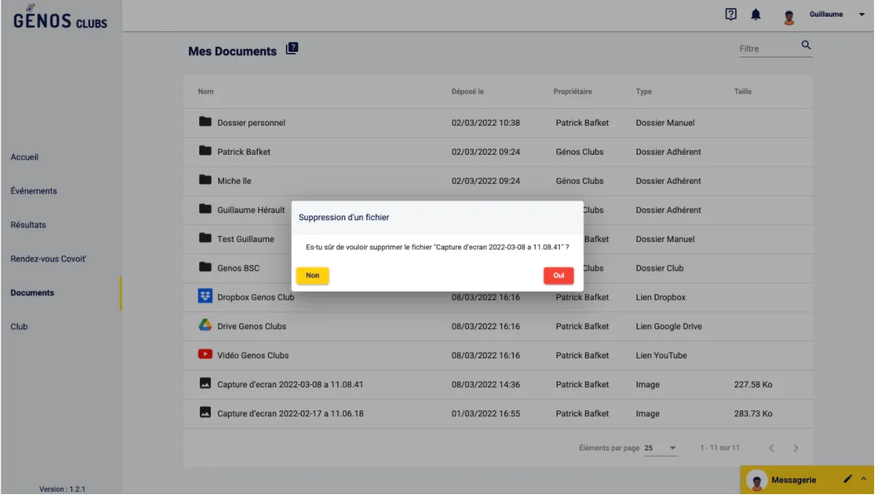Go to Accueil in sidebar
Viewport: 877px width, 497px height.
25,157
